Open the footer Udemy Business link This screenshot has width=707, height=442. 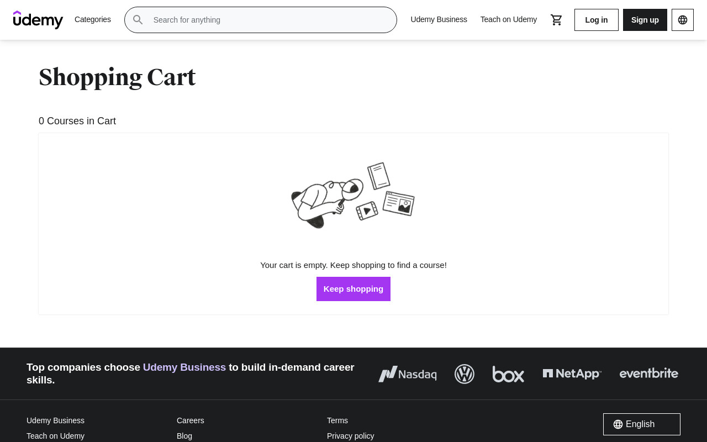tap(55, 420)
